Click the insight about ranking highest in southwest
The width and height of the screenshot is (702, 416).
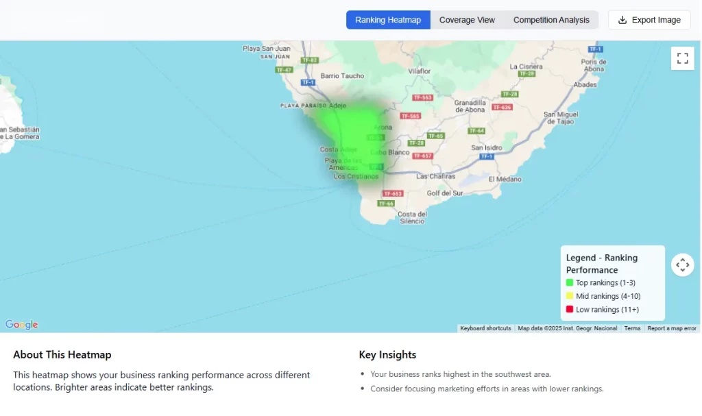(x=461, y=374)
